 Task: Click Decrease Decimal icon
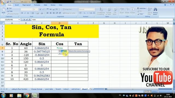point(94,13)
